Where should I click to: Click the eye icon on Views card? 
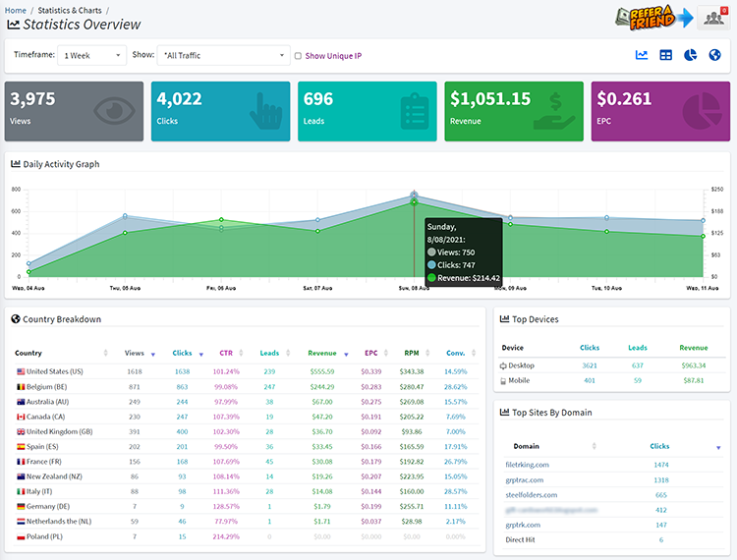tap(119, 110)
